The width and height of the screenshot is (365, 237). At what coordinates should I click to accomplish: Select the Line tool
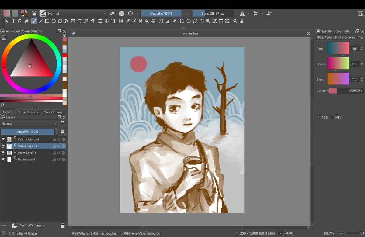[41, 21]
